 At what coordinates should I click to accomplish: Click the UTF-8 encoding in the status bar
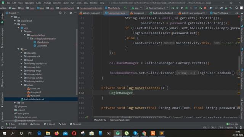220,127
